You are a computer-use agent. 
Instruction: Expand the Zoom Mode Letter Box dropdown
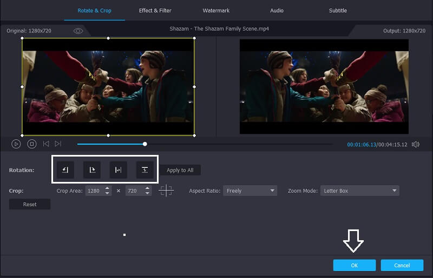point(359,191)
